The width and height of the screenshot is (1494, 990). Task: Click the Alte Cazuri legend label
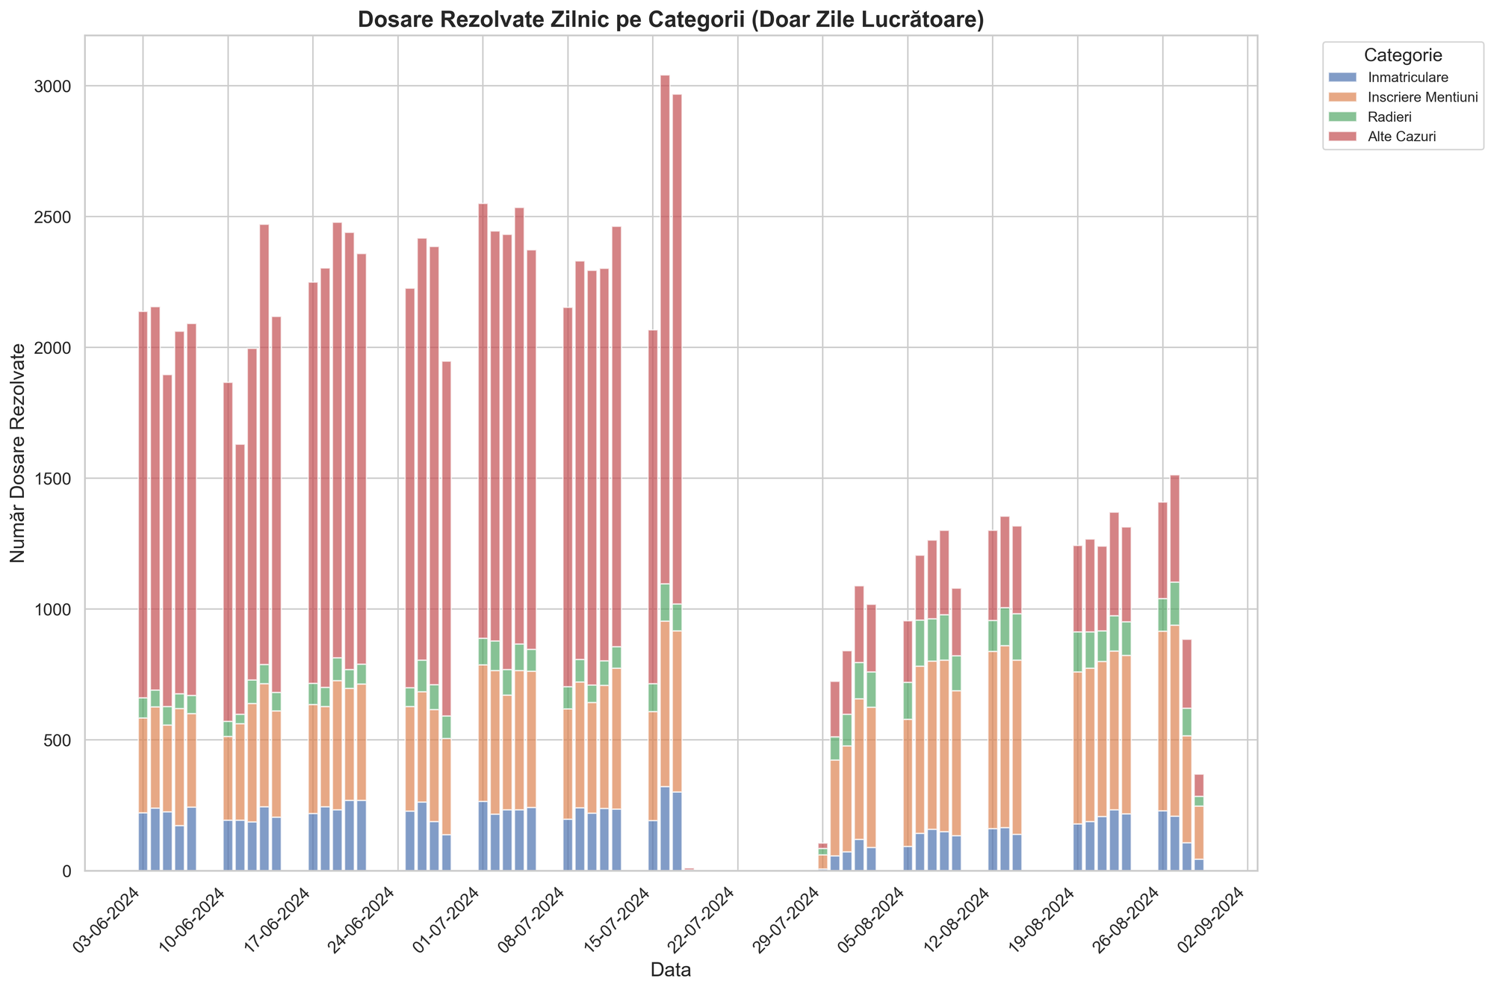pos(1401,137)
